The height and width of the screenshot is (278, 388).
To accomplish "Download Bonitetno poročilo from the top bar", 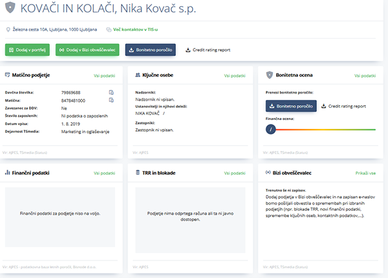I will 151,50.
